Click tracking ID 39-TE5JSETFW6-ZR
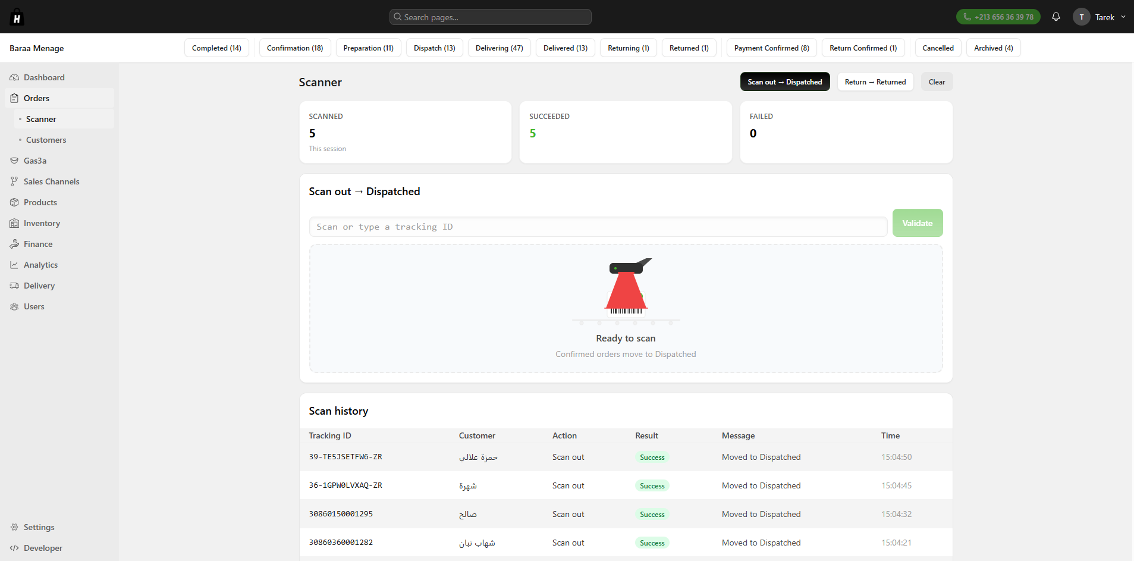 [345, 457]
